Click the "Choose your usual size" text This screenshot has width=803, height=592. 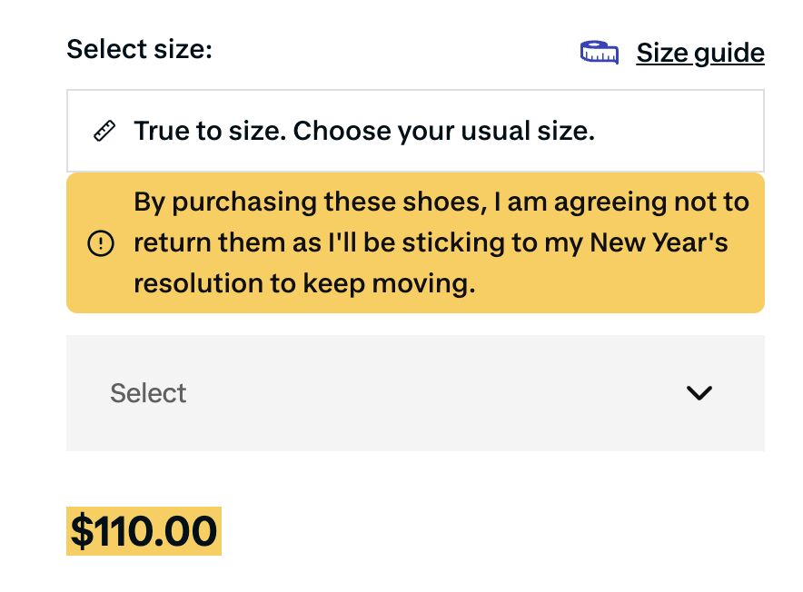(443, 132)
